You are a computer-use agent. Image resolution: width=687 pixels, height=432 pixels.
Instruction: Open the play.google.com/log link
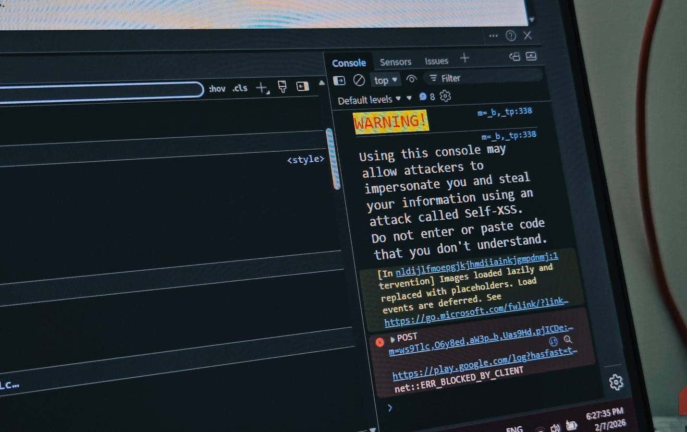coord(484,363)
